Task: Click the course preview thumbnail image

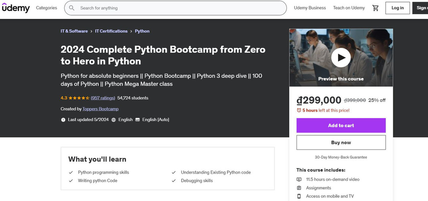Action: tap(341, 58)
